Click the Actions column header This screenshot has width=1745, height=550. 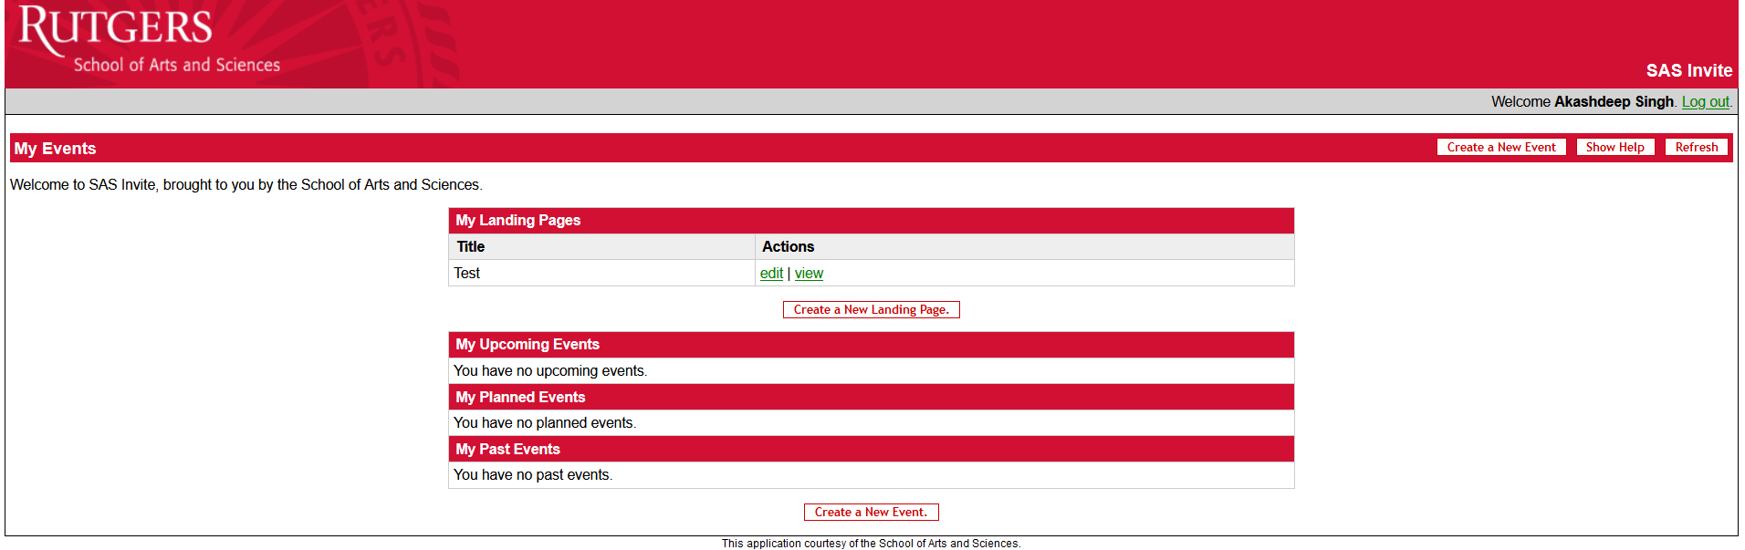[x=1024, y=246]
